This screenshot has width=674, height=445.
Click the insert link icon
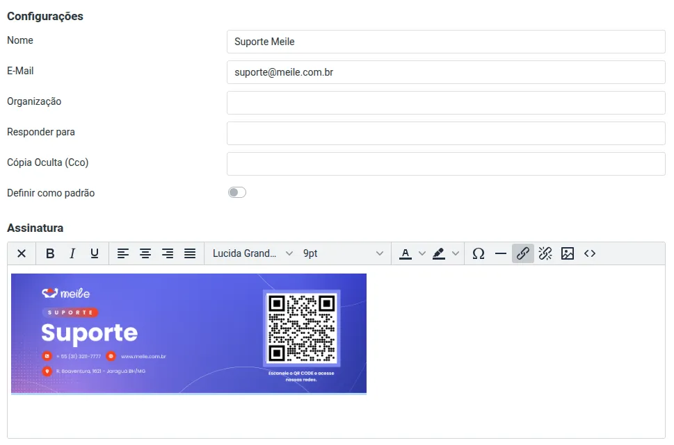[x=523, y=253]
